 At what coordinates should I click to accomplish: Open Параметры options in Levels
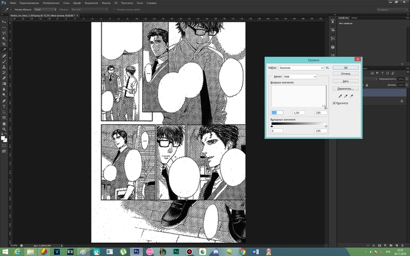[x=346, y=88]
